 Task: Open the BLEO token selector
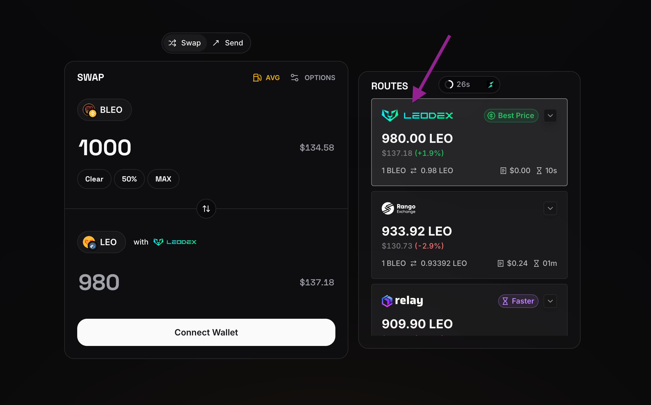104,110
